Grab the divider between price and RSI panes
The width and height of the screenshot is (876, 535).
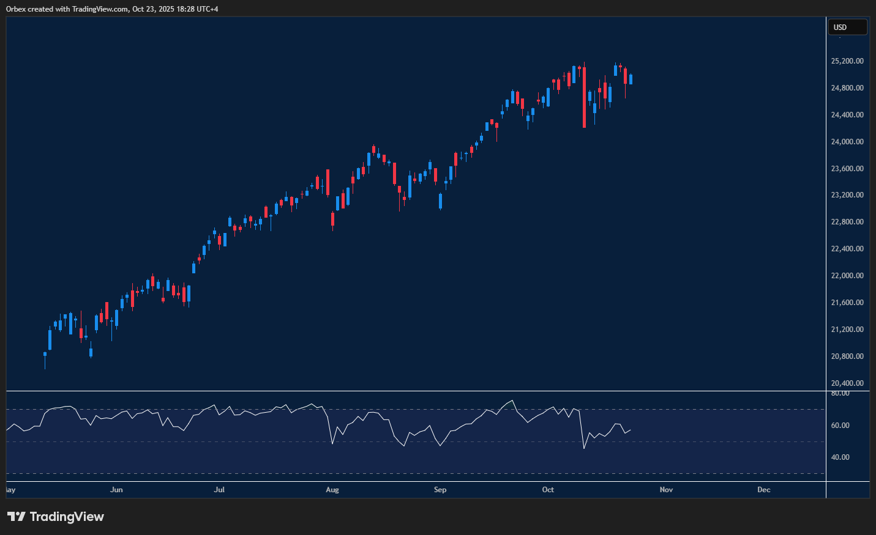(x=416, y=391)
